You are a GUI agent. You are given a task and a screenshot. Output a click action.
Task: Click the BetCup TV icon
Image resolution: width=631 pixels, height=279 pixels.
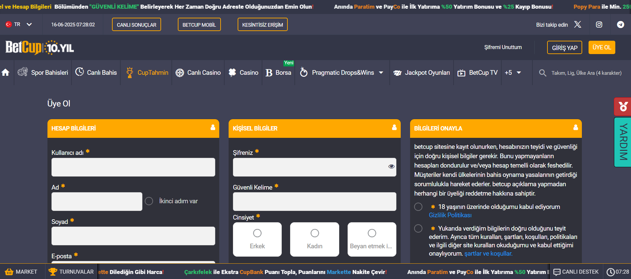461,73
